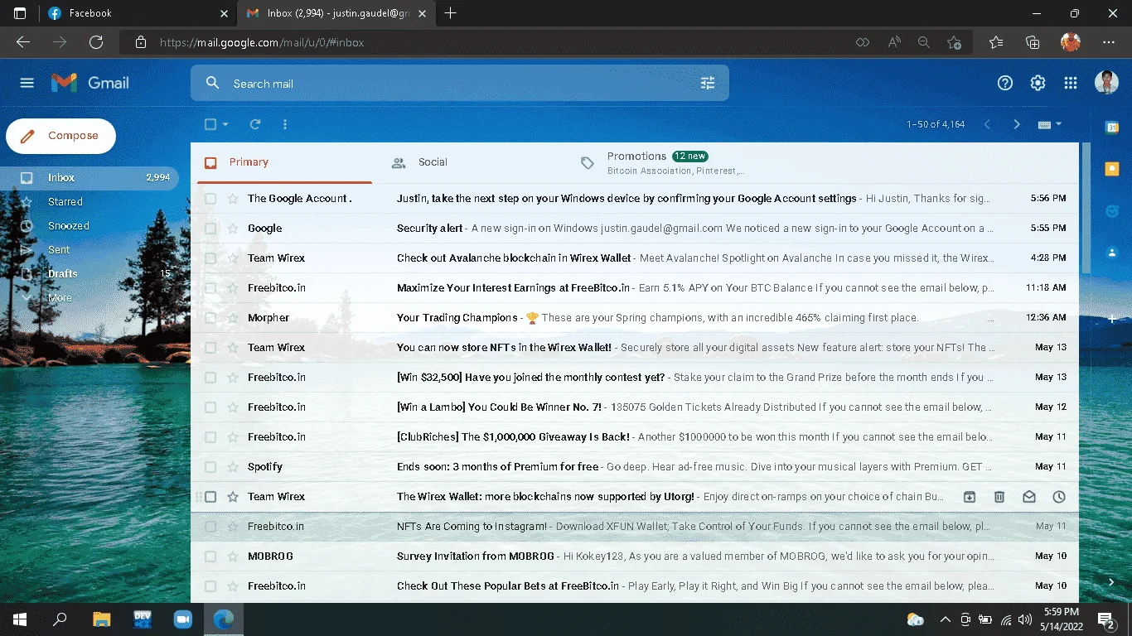
Task: Click the Gmail logo
Action: (90, 83)
